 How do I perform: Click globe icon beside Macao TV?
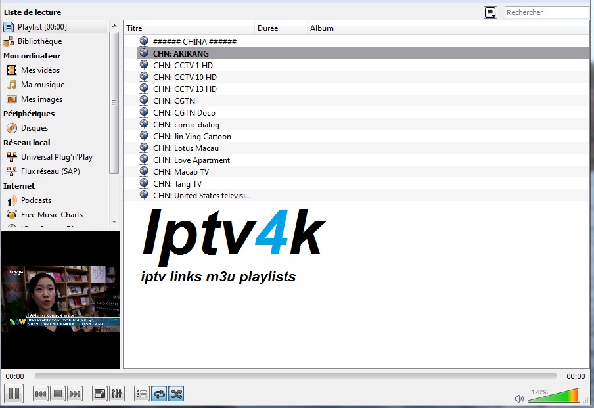click(x=144, y=171)
